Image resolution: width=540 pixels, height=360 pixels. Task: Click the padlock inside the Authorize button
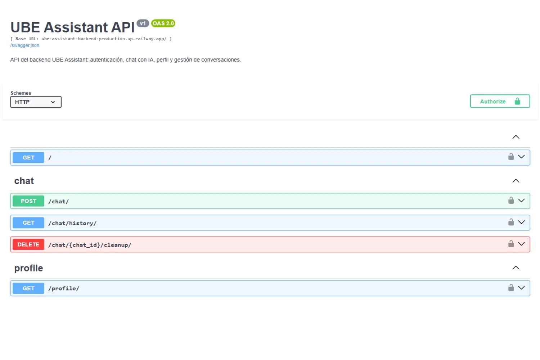click(x=518, y=101)
